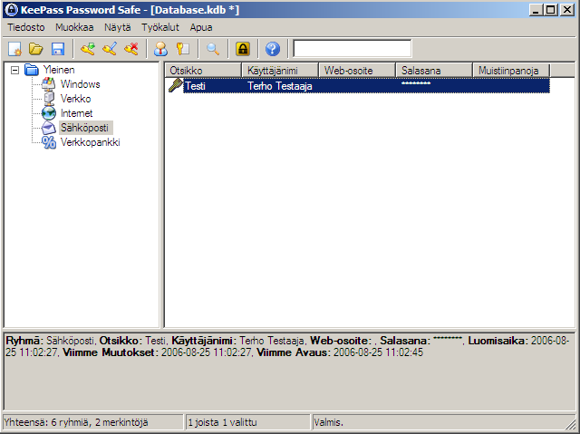Edit entry using key with pencil icon
This screenshot has height=434, width=580.
click(110, 49)
